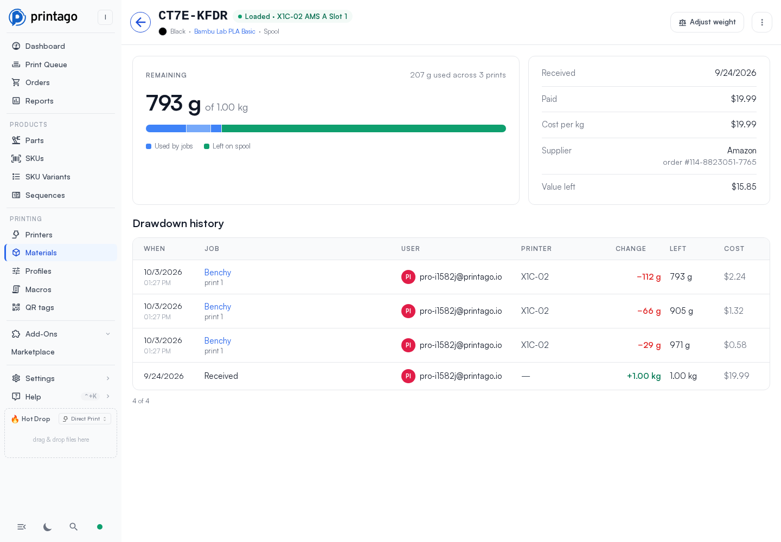The width and height of the screenshot is (781, 542).
Task: Open the three-dot more options menu
Action: 762,22
